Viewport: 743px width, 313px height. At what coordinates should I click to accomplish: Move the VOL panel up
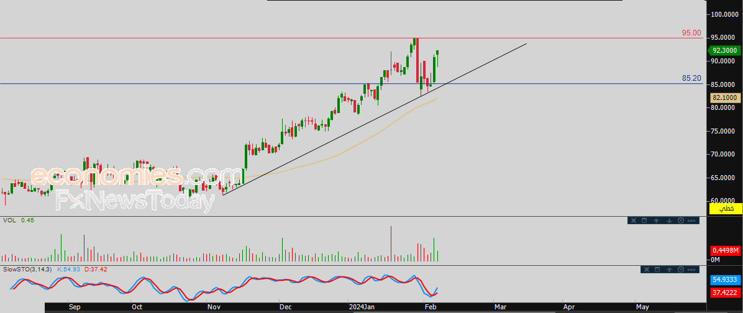656,220
